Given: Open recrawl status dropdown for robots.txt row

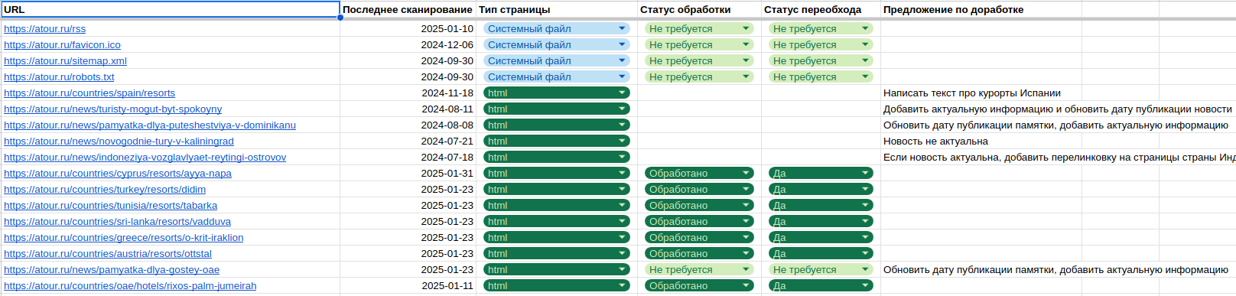Looking at the screenshot, I should pos(821,77).
